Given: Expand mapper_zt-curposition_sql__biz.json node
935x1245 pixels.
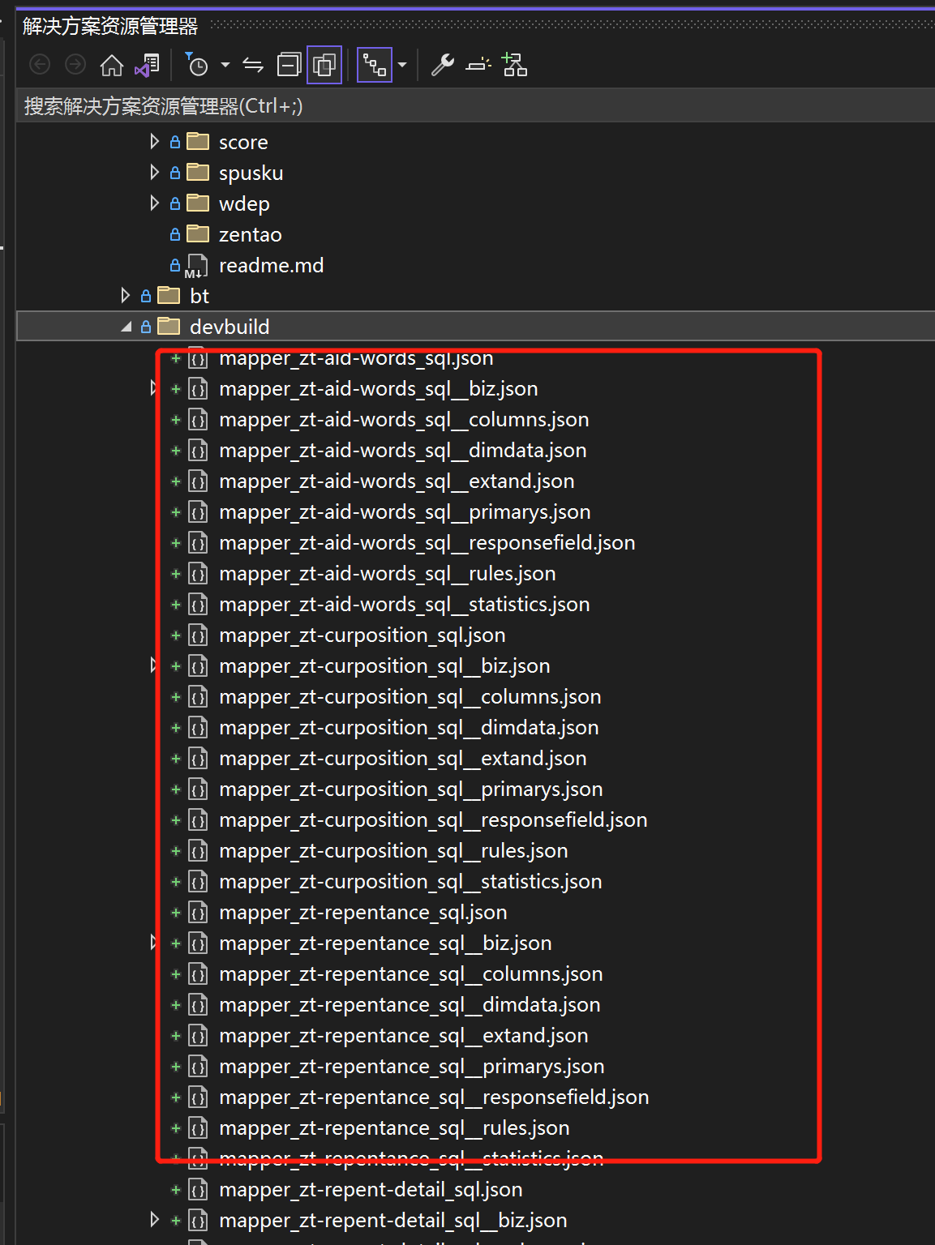Looking at the screenshot, I should (x=154, y=666).
